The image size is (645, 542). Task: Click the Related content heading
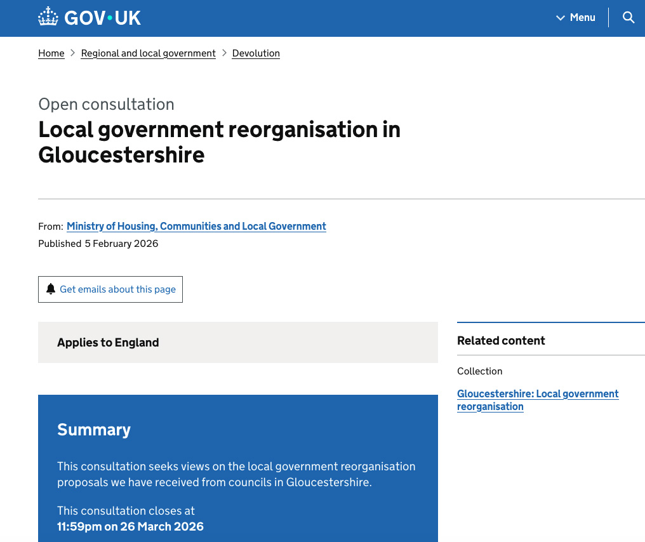pos(501,341)
